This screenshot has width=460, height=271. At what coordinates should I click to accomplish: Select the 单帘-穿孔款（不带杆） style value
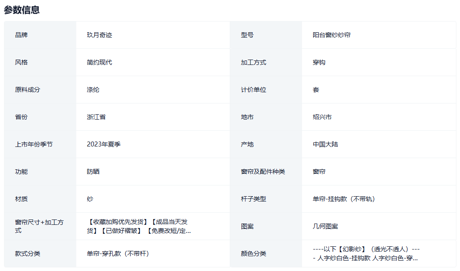118,254
